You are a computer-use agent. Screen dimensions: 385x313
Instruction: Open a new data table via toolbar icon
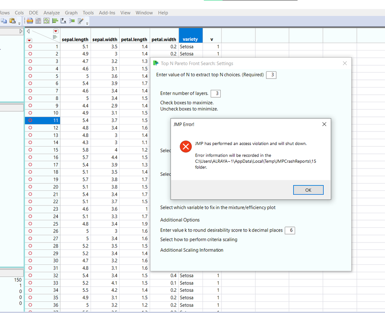point(30,21)
